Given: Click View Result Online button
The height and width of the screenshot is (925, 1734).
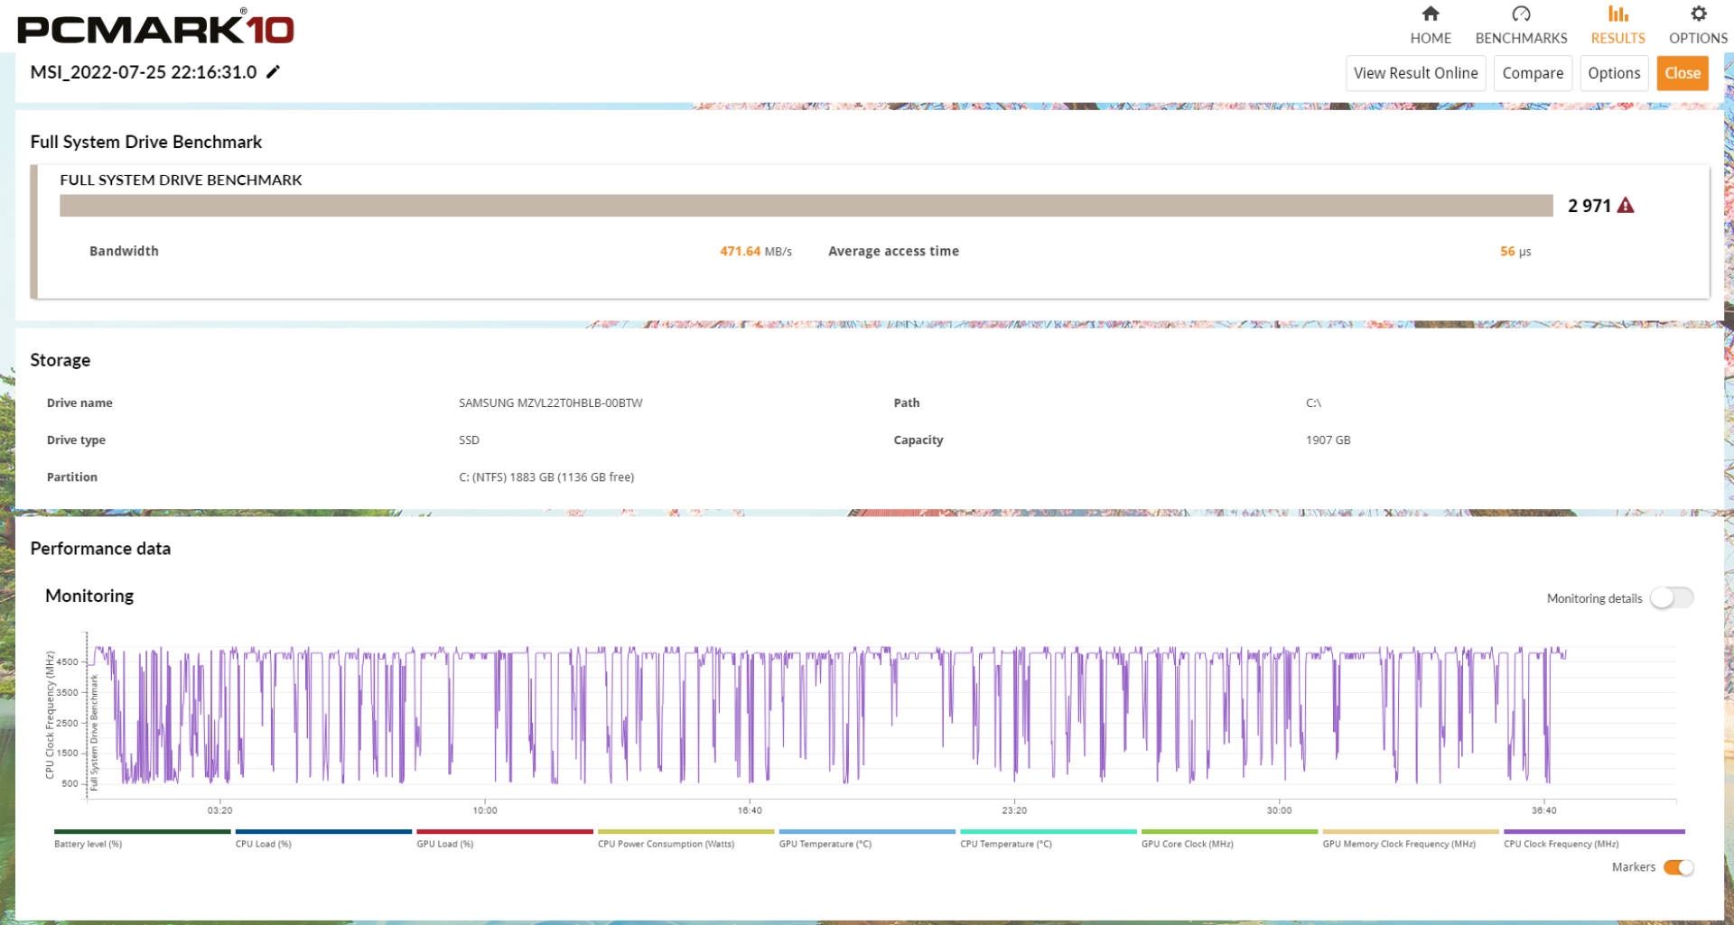Looking at the screenshot, I should tap(1415, 73).
